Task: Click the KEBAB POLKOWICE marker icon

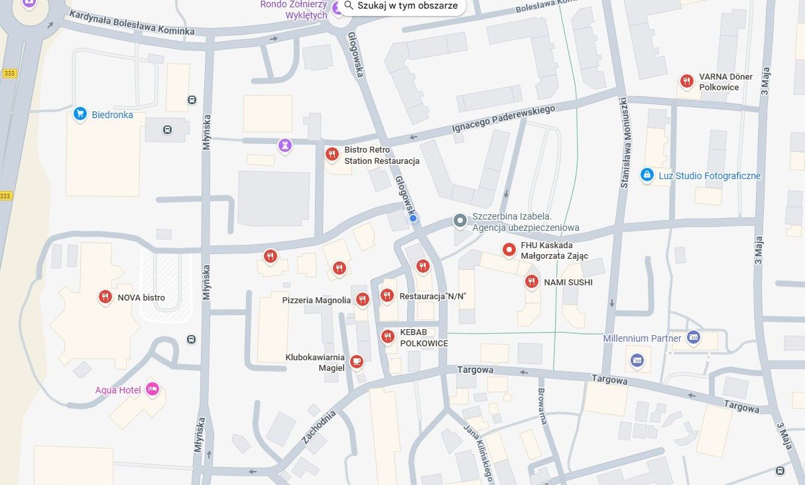Action: (388, 337)
